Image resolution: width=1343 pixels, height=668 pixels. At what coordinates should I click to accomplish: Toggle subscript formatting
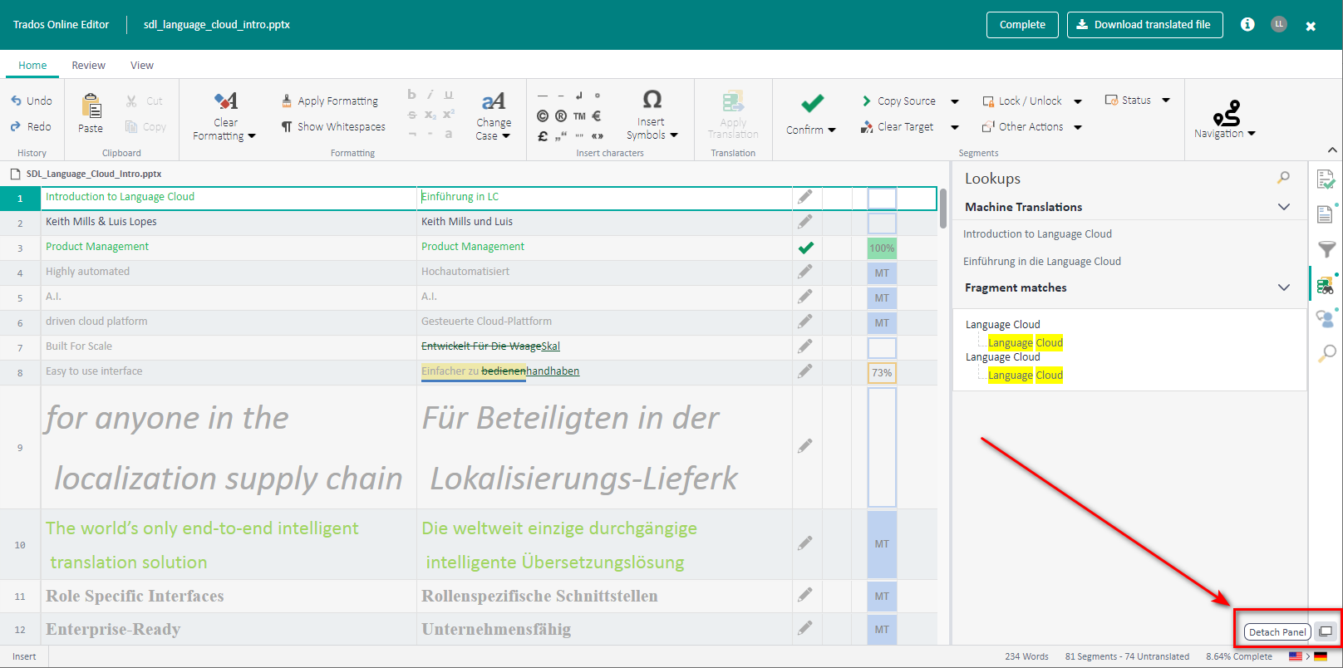click(x=430, y=115)
